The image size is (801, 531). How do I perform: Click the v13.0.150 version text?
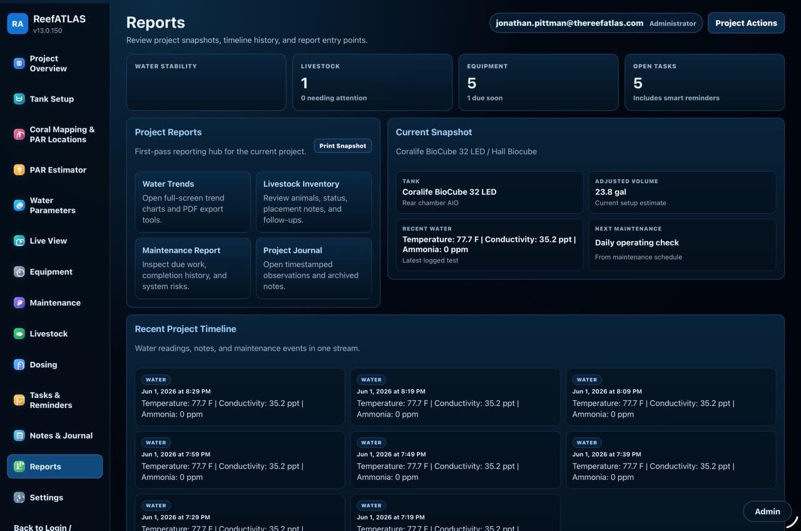coord(48,31)
